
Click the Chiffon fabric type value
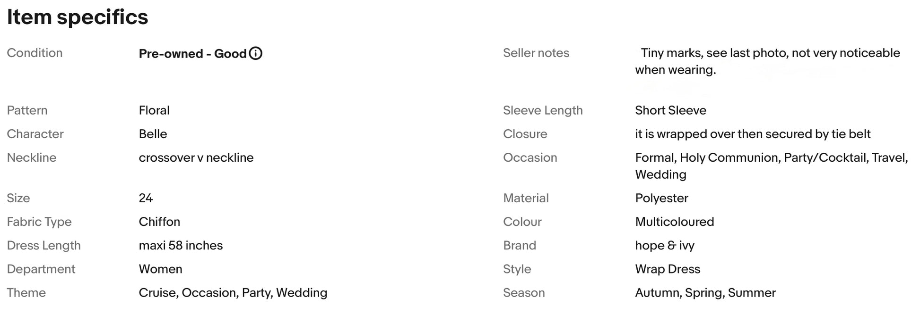coord(159,222)
